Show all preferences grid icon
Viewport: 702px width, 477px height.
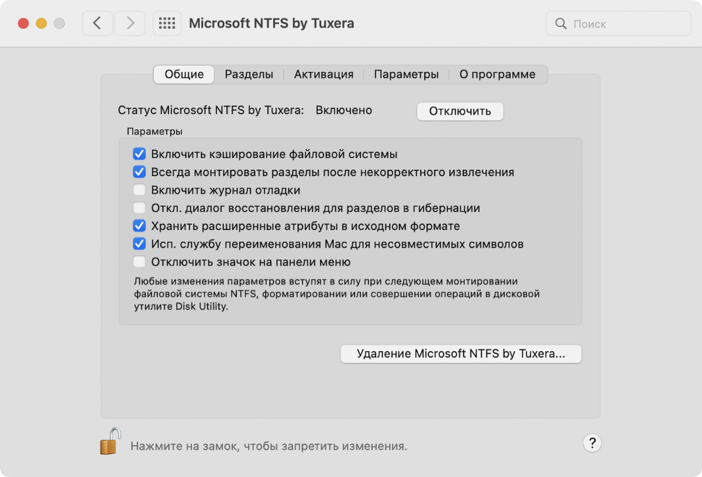pyautogui.click(x=167, y=23)
